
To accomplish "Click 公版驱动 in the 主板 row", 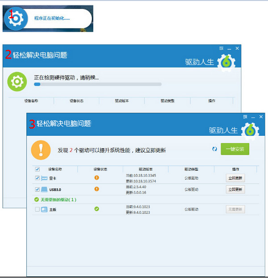I will click(x=191, y=209).
